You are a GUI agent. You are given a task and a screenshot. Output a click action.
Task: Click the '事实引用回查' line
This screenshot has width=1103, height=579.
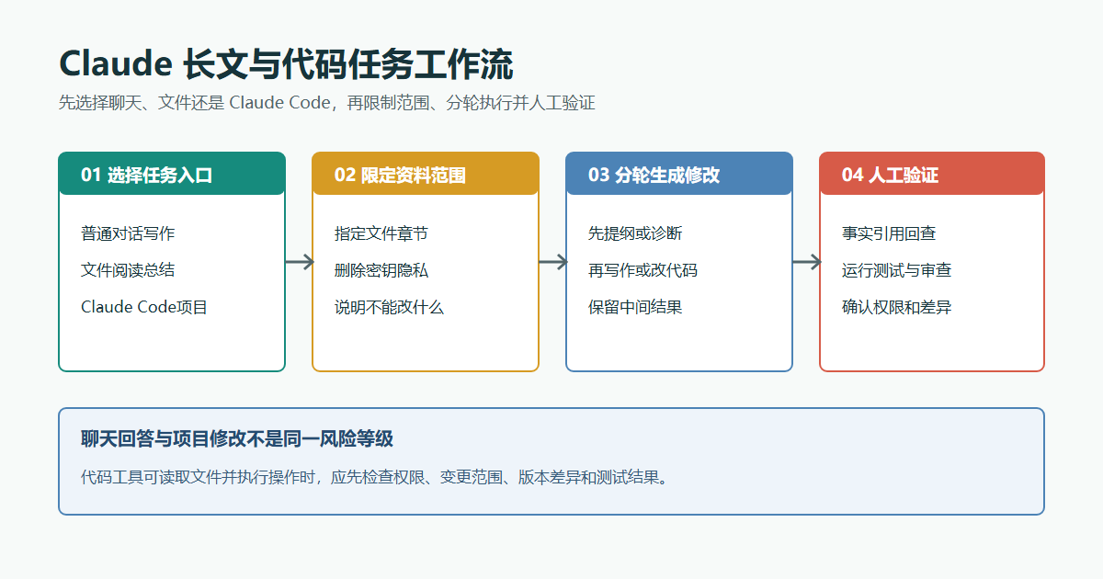(889, 233)
